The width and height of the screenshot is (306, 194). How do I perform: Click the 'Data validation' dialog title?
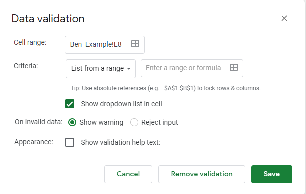(x=48, y=19)
